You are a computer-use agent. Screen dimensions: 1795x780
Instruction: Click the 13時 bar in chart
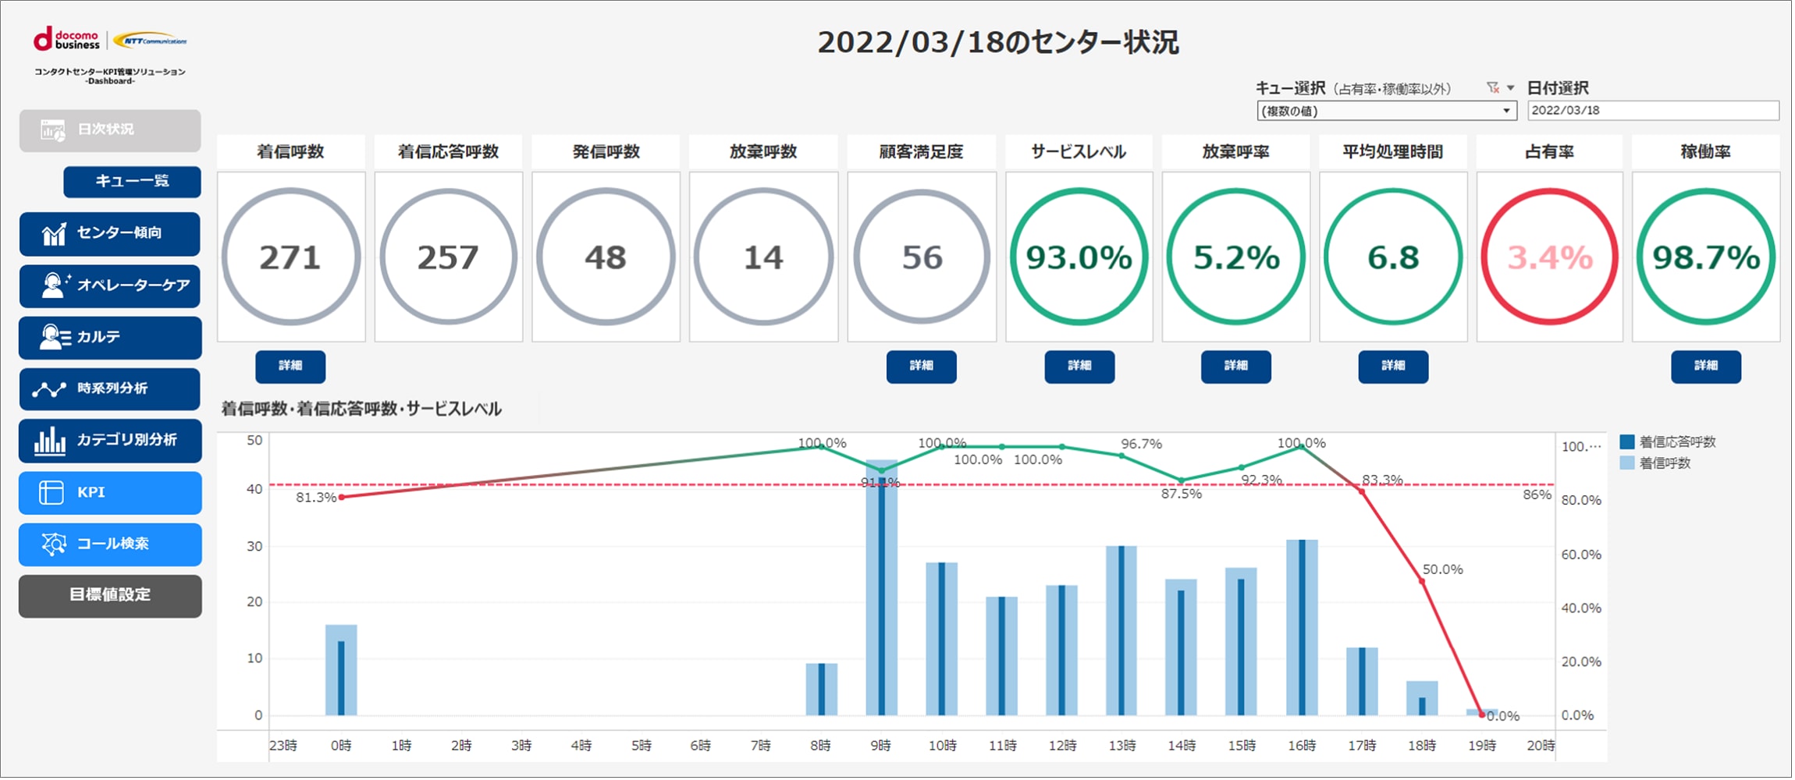pyautogui.click(x=1121, y=631)
